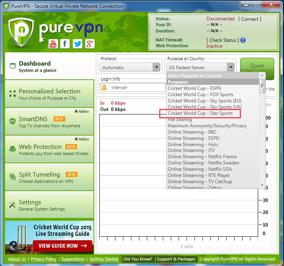Click the US Fastest Server combo box
284x266 pixels.
point(201,67)
